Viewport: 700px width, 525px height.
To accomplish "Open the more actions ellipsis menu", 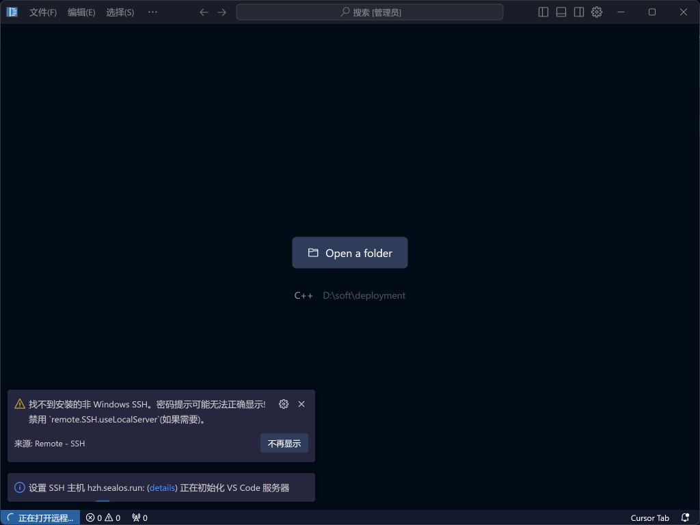I will (152, 12).
